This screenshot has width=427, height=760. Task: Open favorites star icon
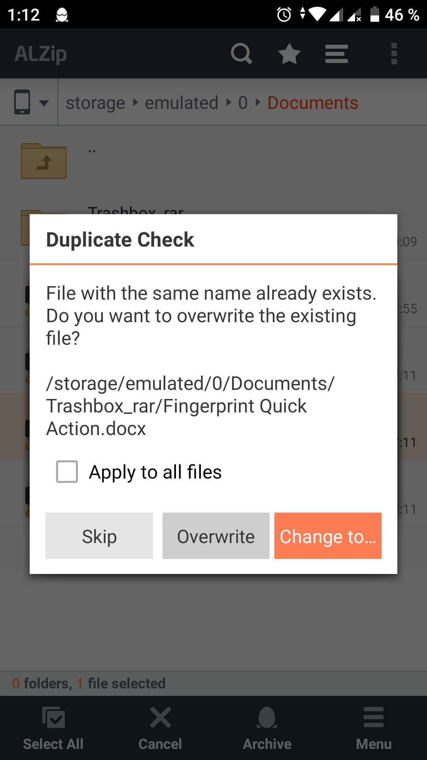(289, 53)
